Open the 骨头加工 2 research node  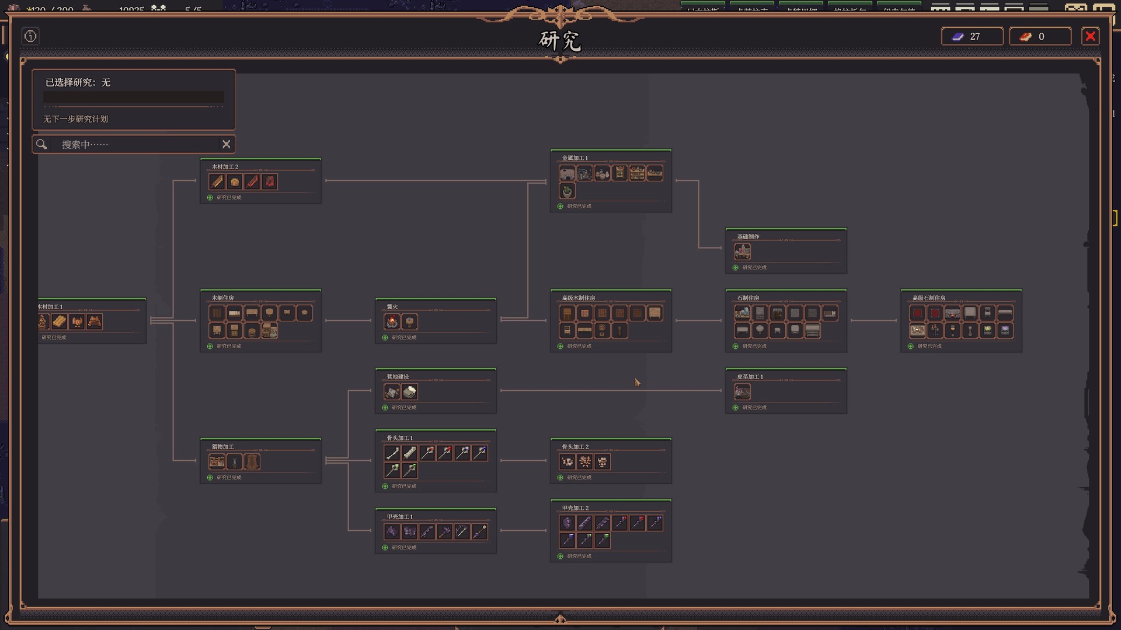(x=611, y=461)
